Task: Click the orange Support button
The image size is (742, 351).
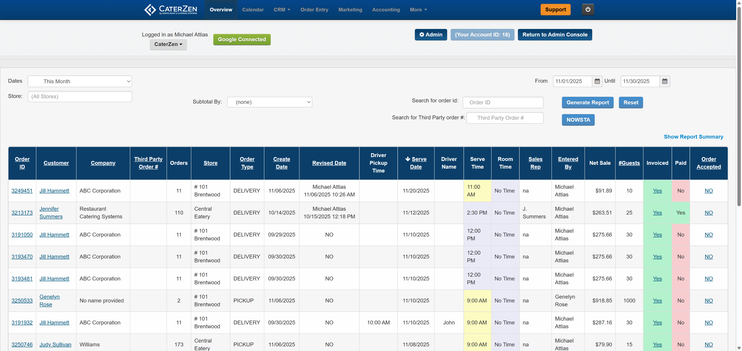Action: [x=555, y=10]
